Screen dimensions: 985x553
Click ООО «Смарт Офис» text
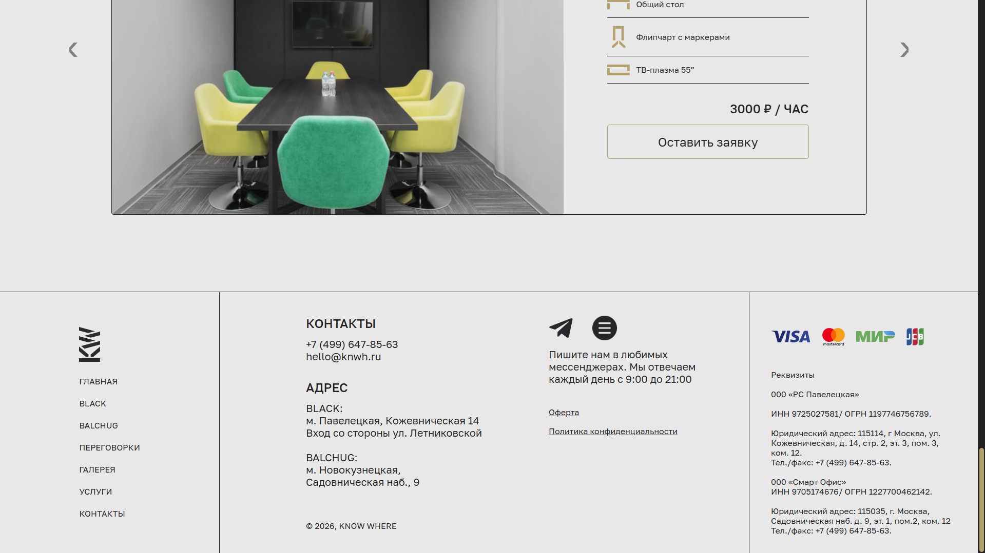[808, 482]
